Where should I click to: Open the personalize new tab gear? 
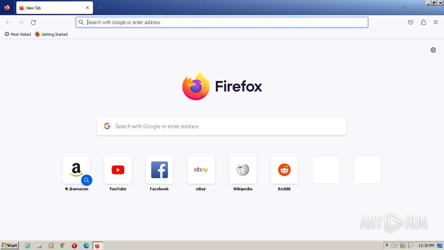(433, 50)
